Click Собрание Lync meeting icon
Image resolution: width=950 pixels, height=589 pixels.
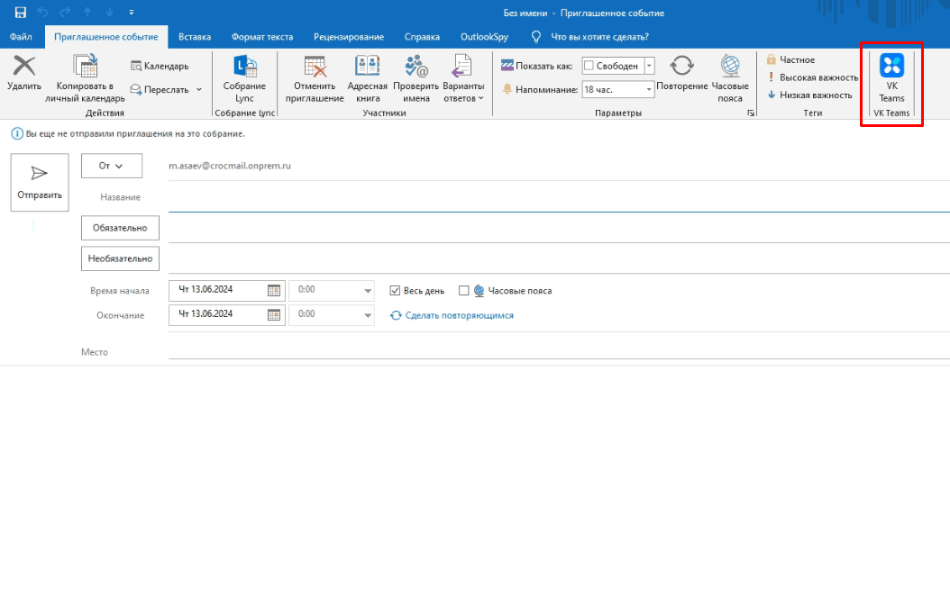tap(245, 66)
